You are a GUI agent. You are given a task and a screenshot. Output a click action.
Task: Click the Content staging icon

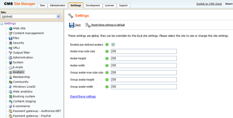click(x=11, y=102)
